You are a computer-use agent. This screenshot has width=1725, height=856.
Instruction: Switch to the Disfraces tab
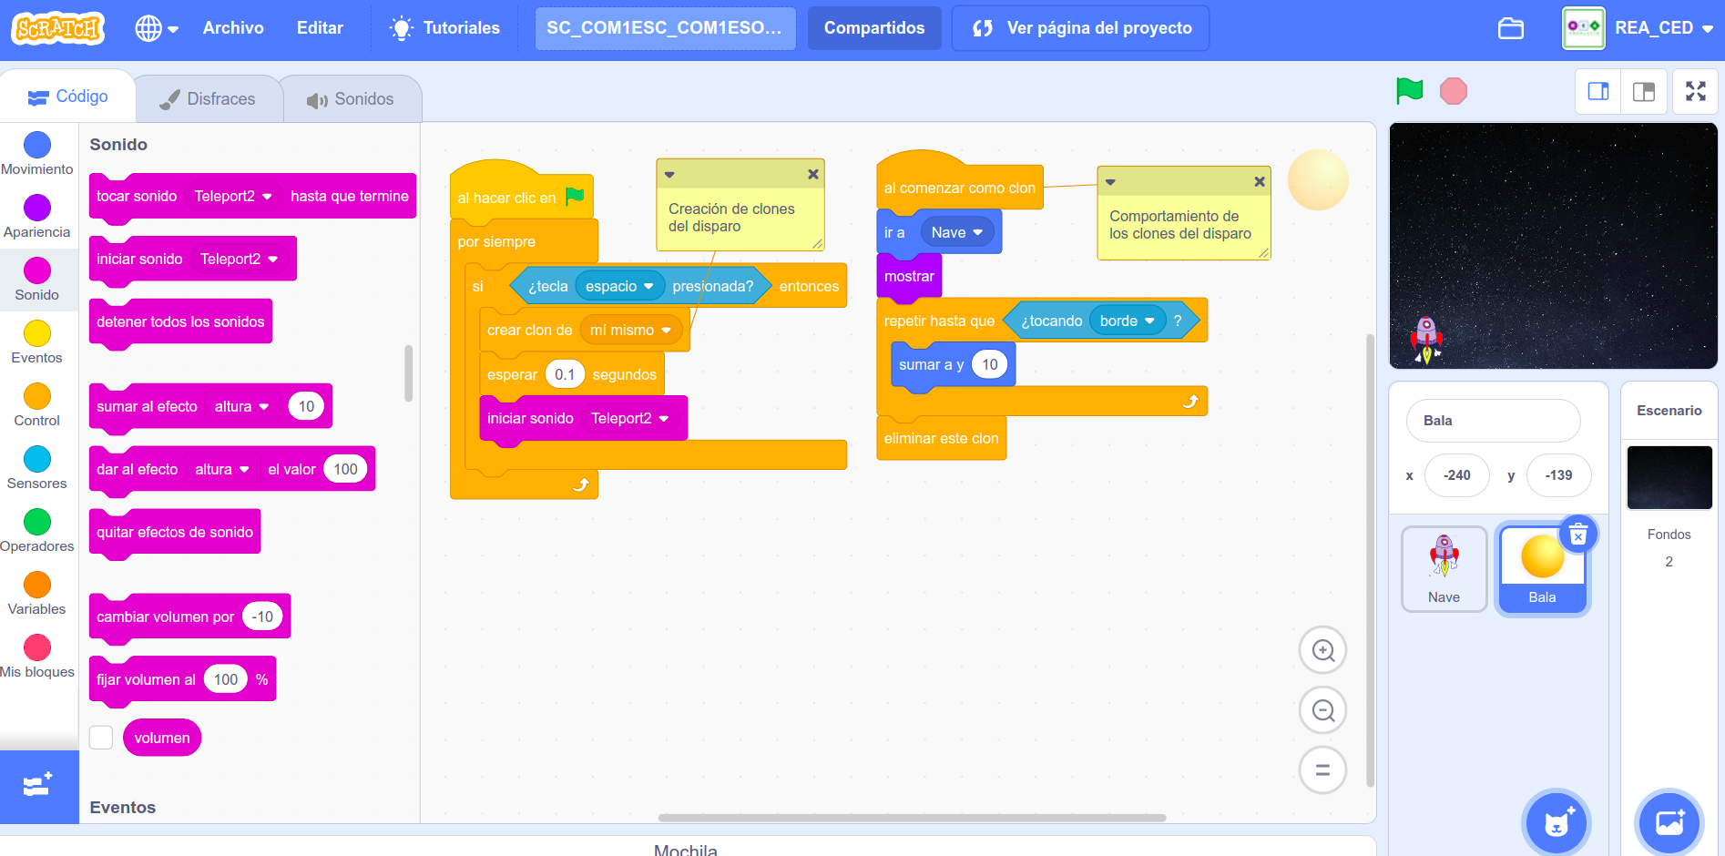tap(209, 99)
